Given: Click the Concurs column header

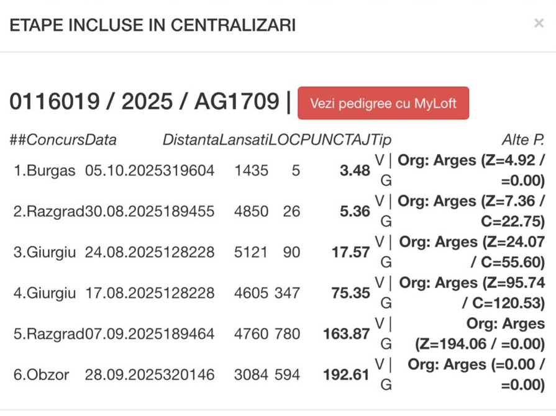Looking at the screenshot, I should (52, 140).
